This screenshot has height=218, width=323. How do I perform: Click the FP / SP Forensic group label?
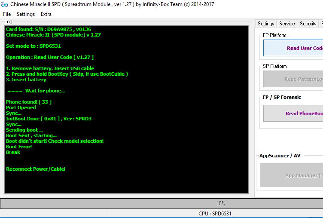[x=282, y=97]
